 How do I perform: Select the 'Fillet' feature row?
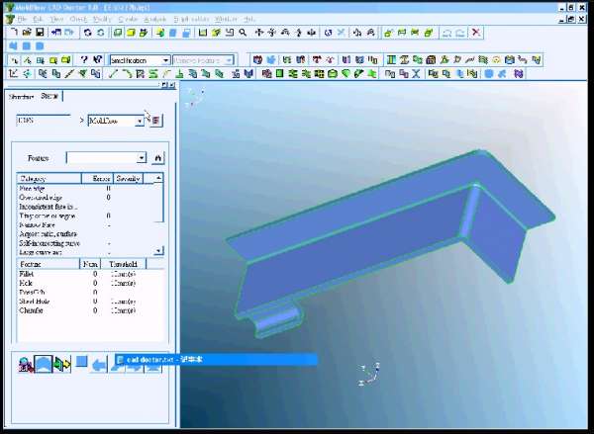pos(91,274)
